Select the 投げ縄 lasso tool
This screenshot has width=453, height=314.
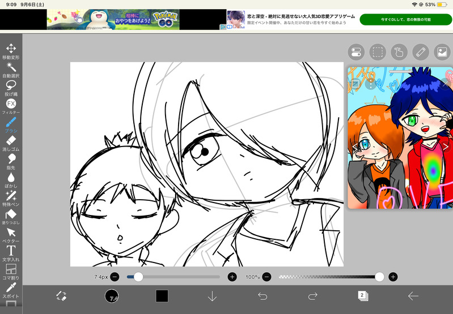click(11, 88)
